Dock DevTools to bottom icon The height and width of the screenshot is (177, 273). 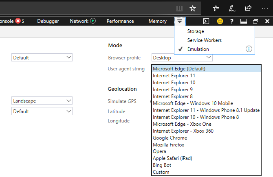pos(244,21)
